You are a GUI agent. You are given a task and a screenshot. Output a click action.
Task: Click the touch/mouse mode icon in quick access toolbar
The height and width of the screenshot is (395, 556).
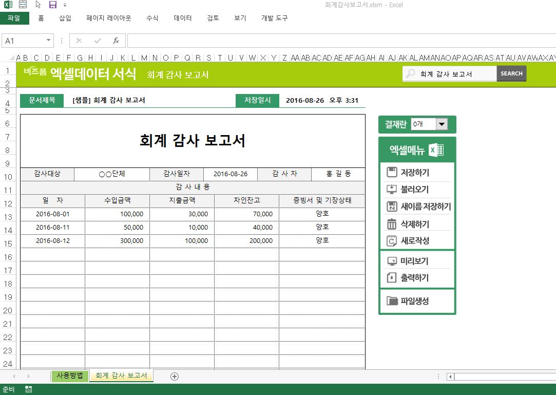(23, 5)
